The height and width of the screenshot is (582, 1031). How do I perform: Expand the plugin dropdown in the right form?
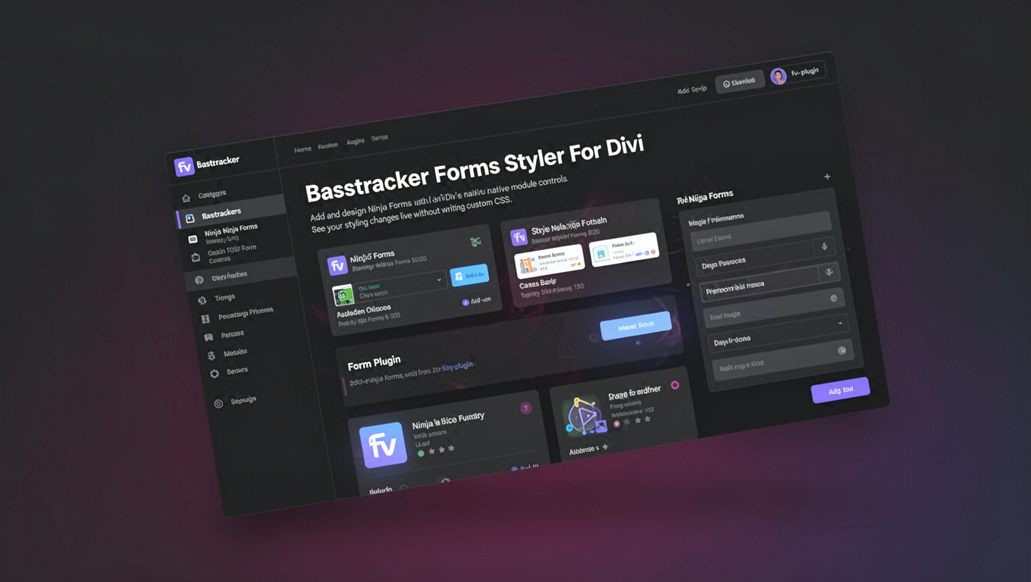coord(840,322)
